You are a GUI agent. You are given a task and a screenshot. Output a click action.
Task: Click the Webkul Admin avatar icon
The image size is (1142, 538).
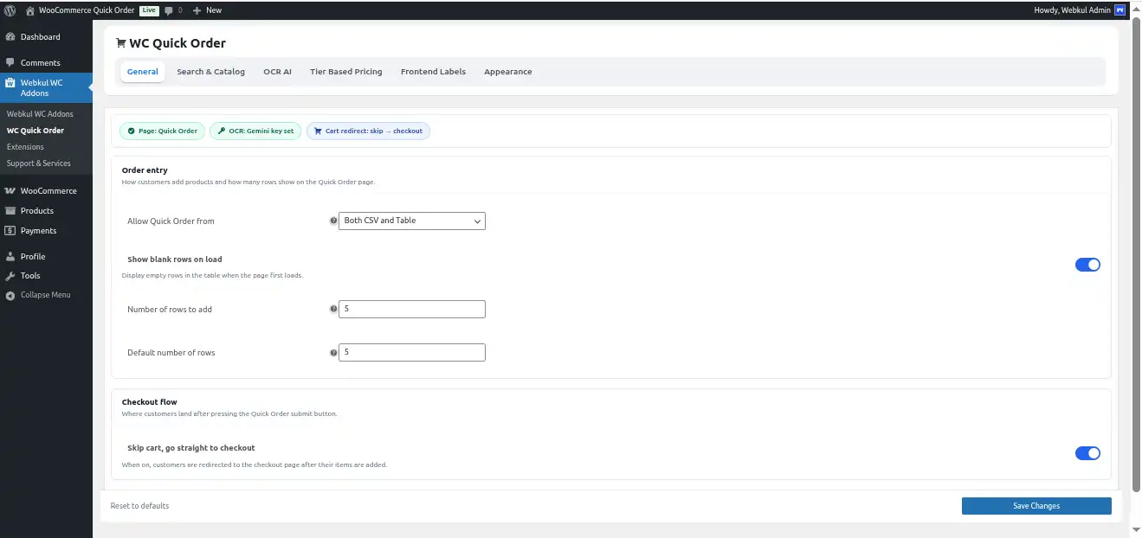tap(1119, 10)
